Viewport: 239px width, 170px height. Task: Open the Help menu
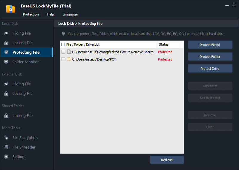point(50,14)
